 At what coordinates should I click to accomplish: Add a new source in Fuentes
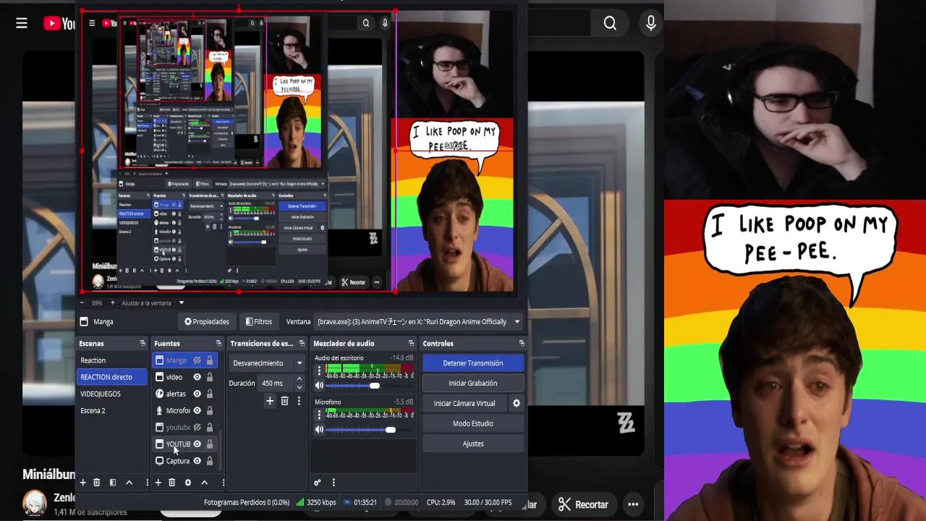click(158, 483)
